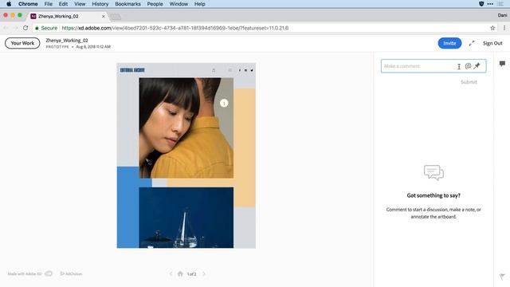Viewport: 510px width, 287px height.
Task: Click the blue glassware image in the prototype
Action: coord(186,218)
